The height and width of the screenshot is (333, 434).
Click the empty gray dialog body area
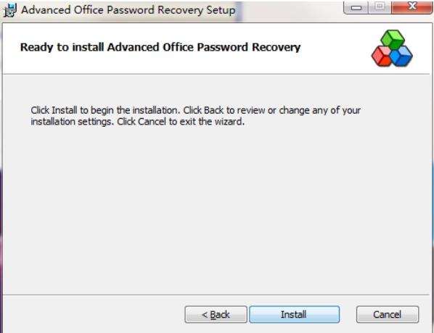coord(216,210)
